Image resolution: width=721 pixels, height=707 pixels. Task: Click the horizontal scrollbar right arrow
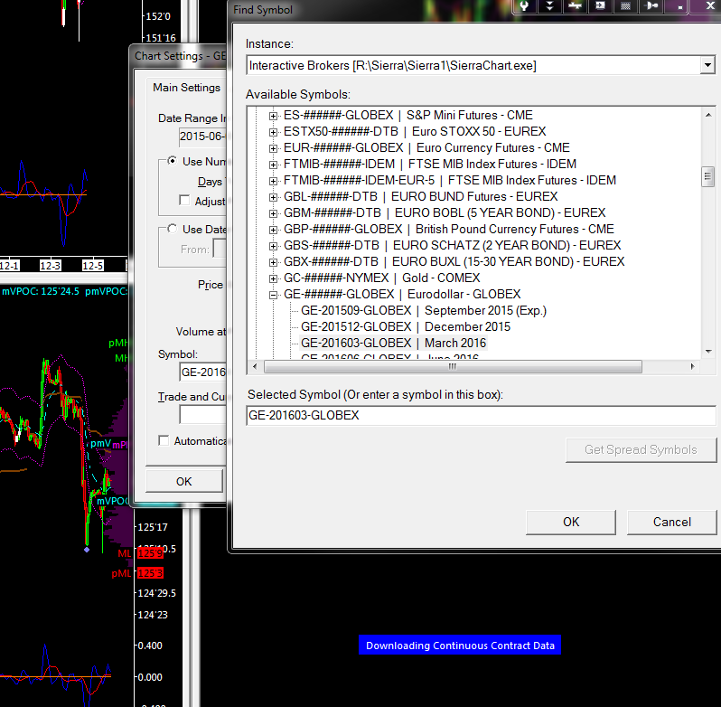(x=693, y=367)
